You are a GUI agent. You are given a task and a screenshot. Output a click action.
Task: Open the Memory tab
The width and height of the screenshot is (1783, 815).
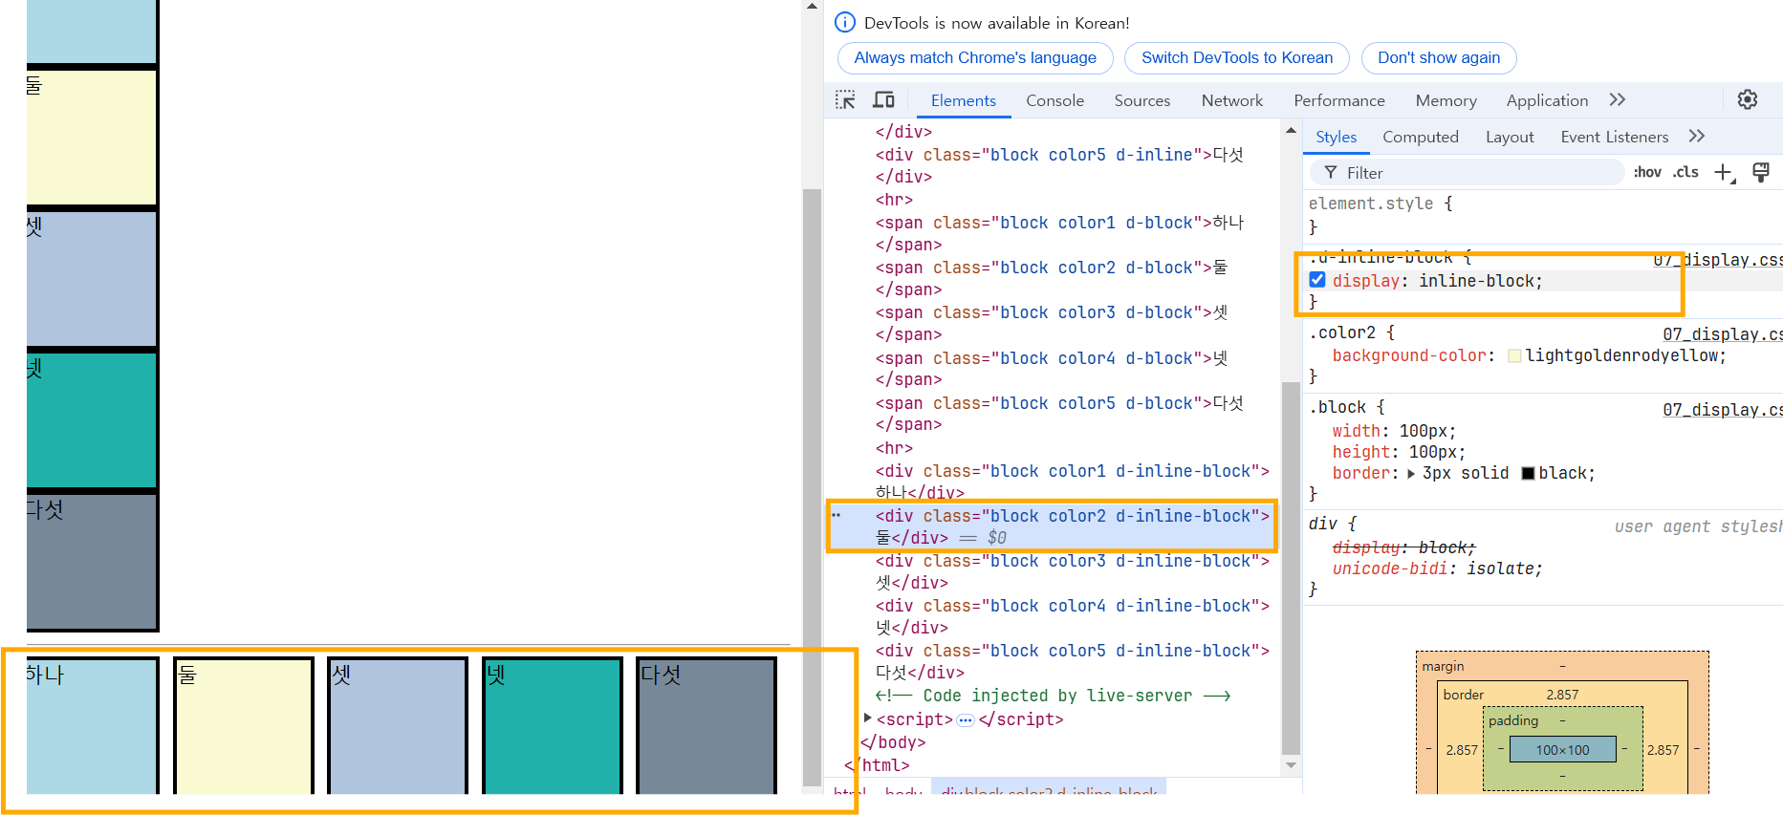1446,100
